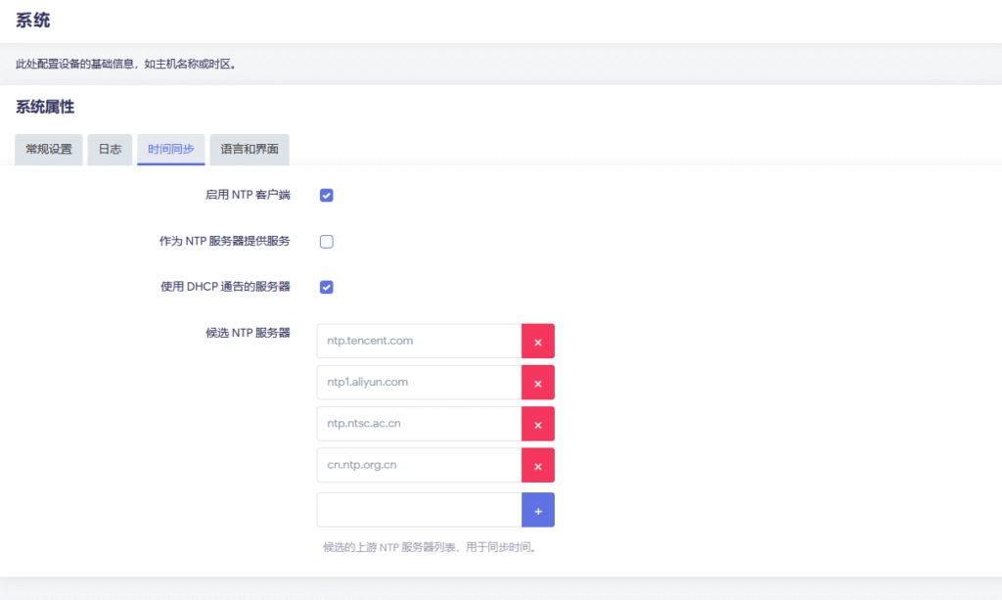Go to the 语言和界面 tab
Screen dimensions: 1002x600
click(250, 150)
